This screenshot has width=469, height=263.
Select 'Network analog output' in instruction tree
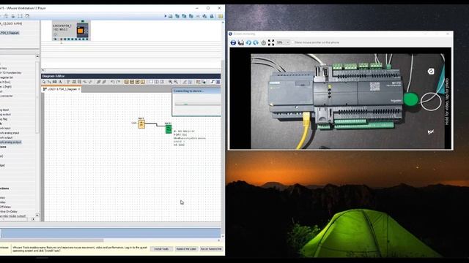(11, 142)
